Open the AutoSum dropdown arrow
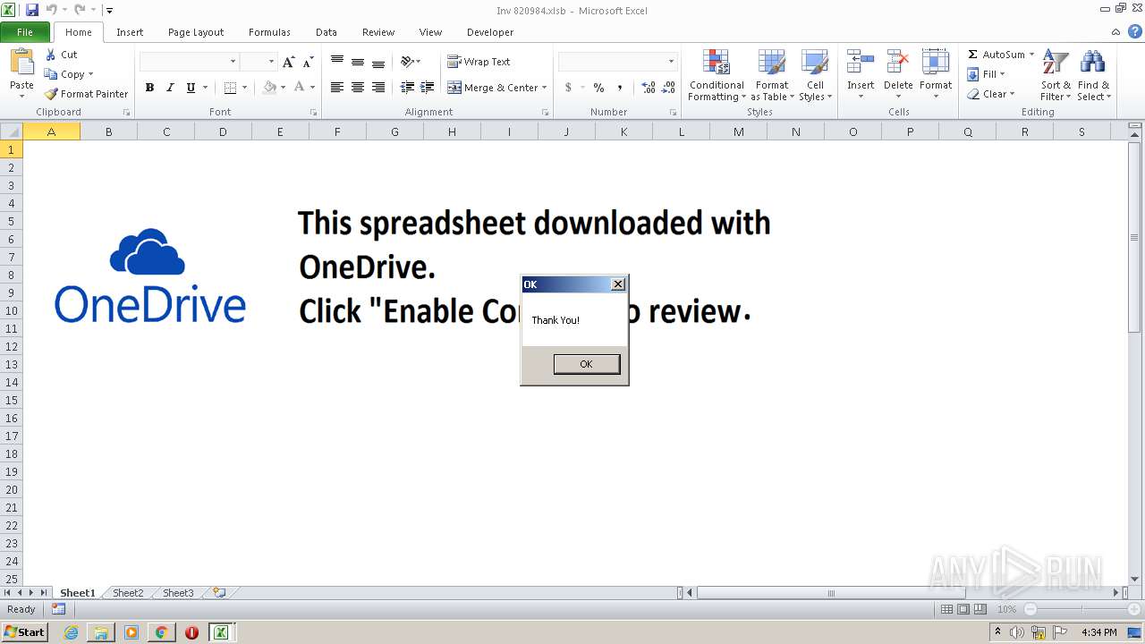Image resolution: width=1145 pixels, height=644 pixels. (x=1031, y=55)
